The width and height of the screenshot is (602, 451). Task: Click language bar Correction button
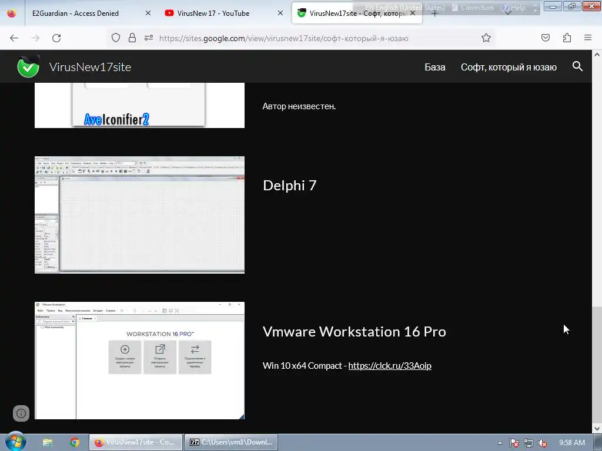tap(473, 7)
